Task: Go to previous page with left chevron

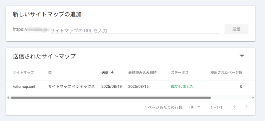Action: click(x=234, y=106)
